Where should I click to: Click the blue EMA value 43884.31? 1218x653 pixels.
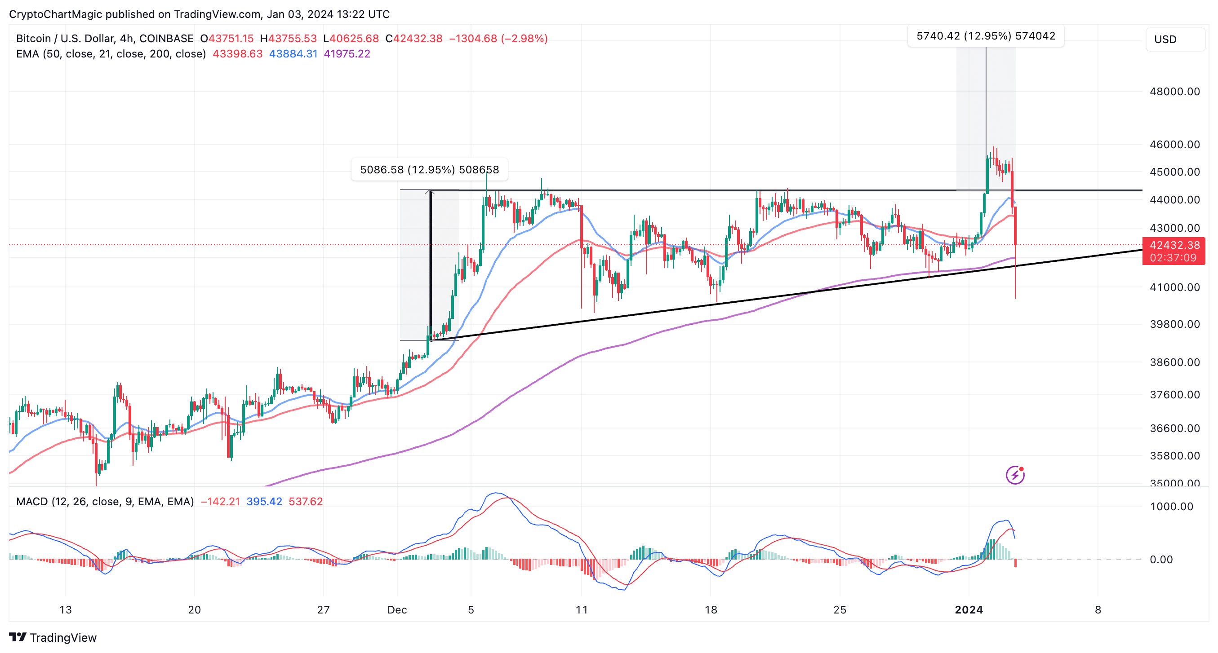(x=293, y=54)
